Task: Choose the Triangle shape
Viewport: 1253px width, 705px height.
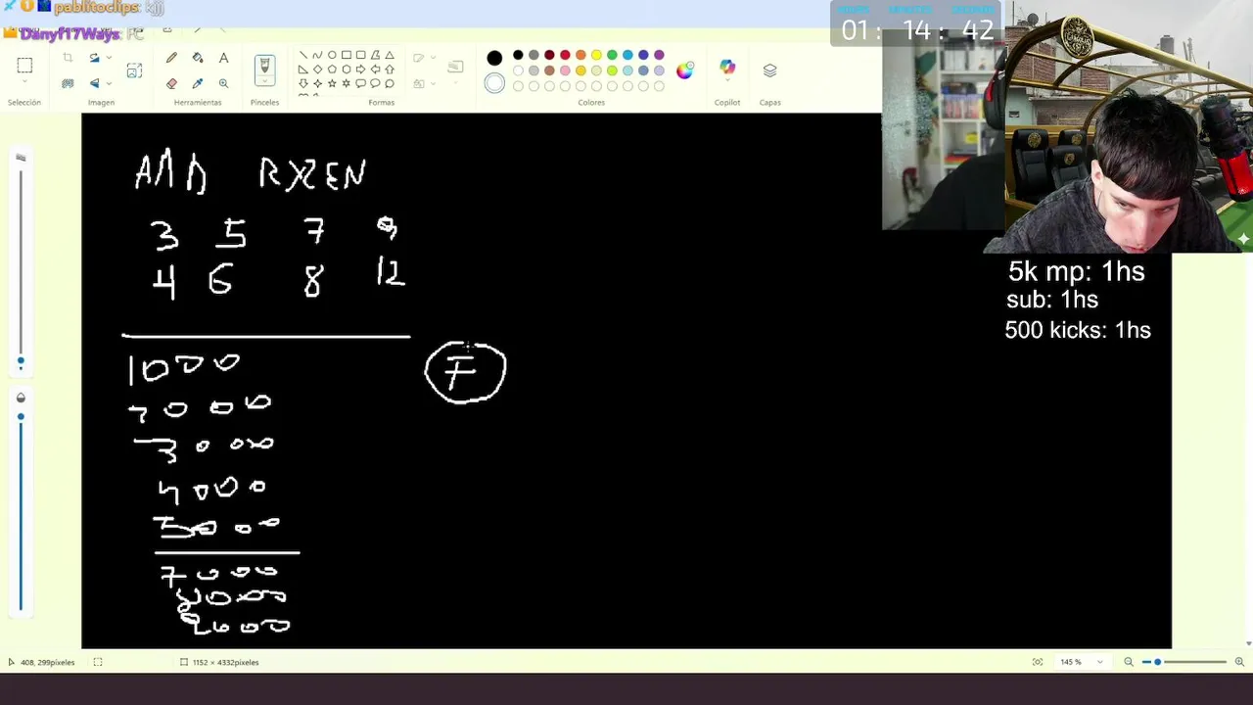Action: [390, 55]
